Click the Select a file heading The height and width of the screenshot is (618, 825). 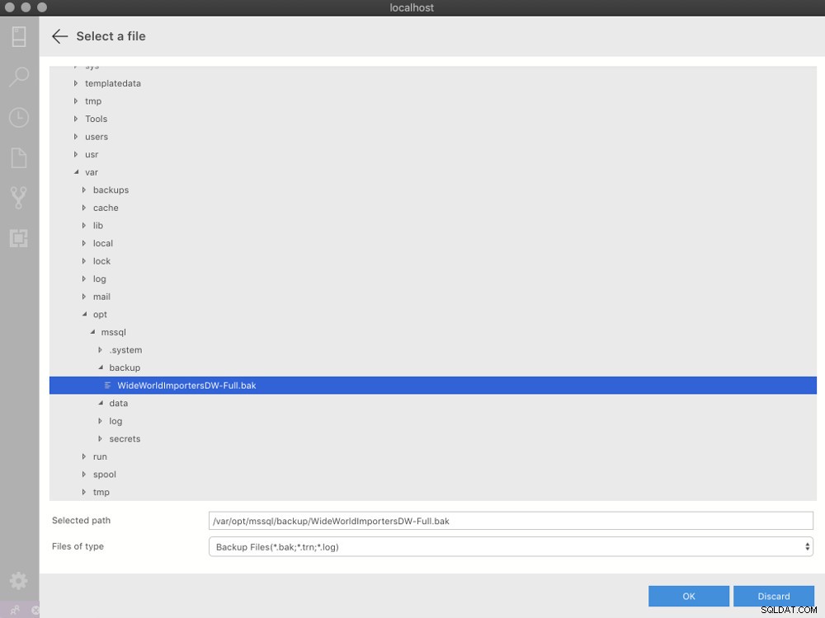(x=111, y=36)
